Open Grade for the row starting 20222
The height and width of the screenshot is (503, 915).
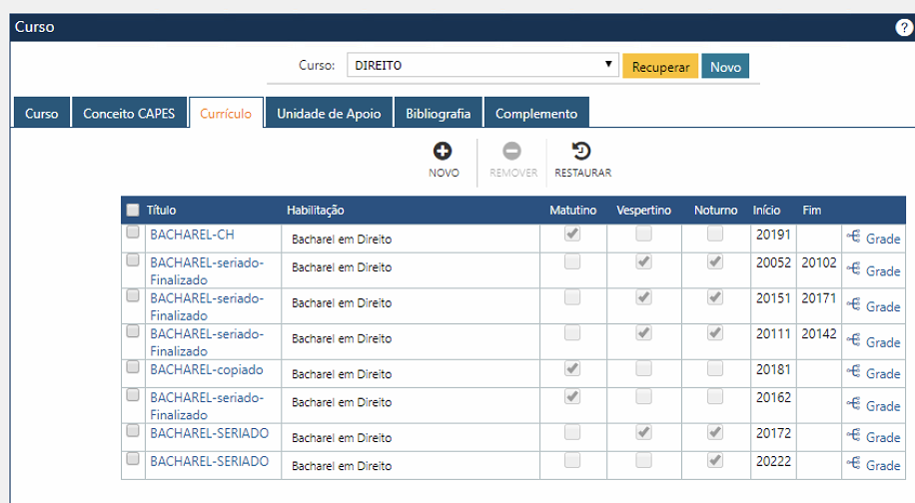pos(874,464)
